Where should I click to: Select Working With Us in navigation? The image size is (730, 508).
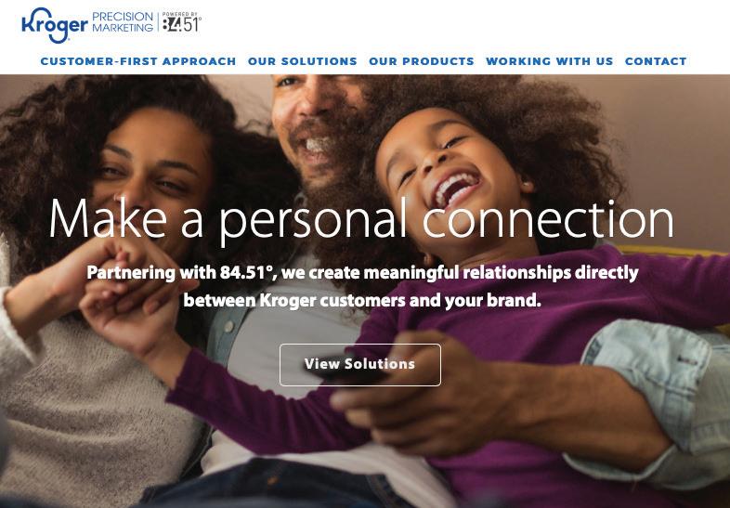click(550, 61)
